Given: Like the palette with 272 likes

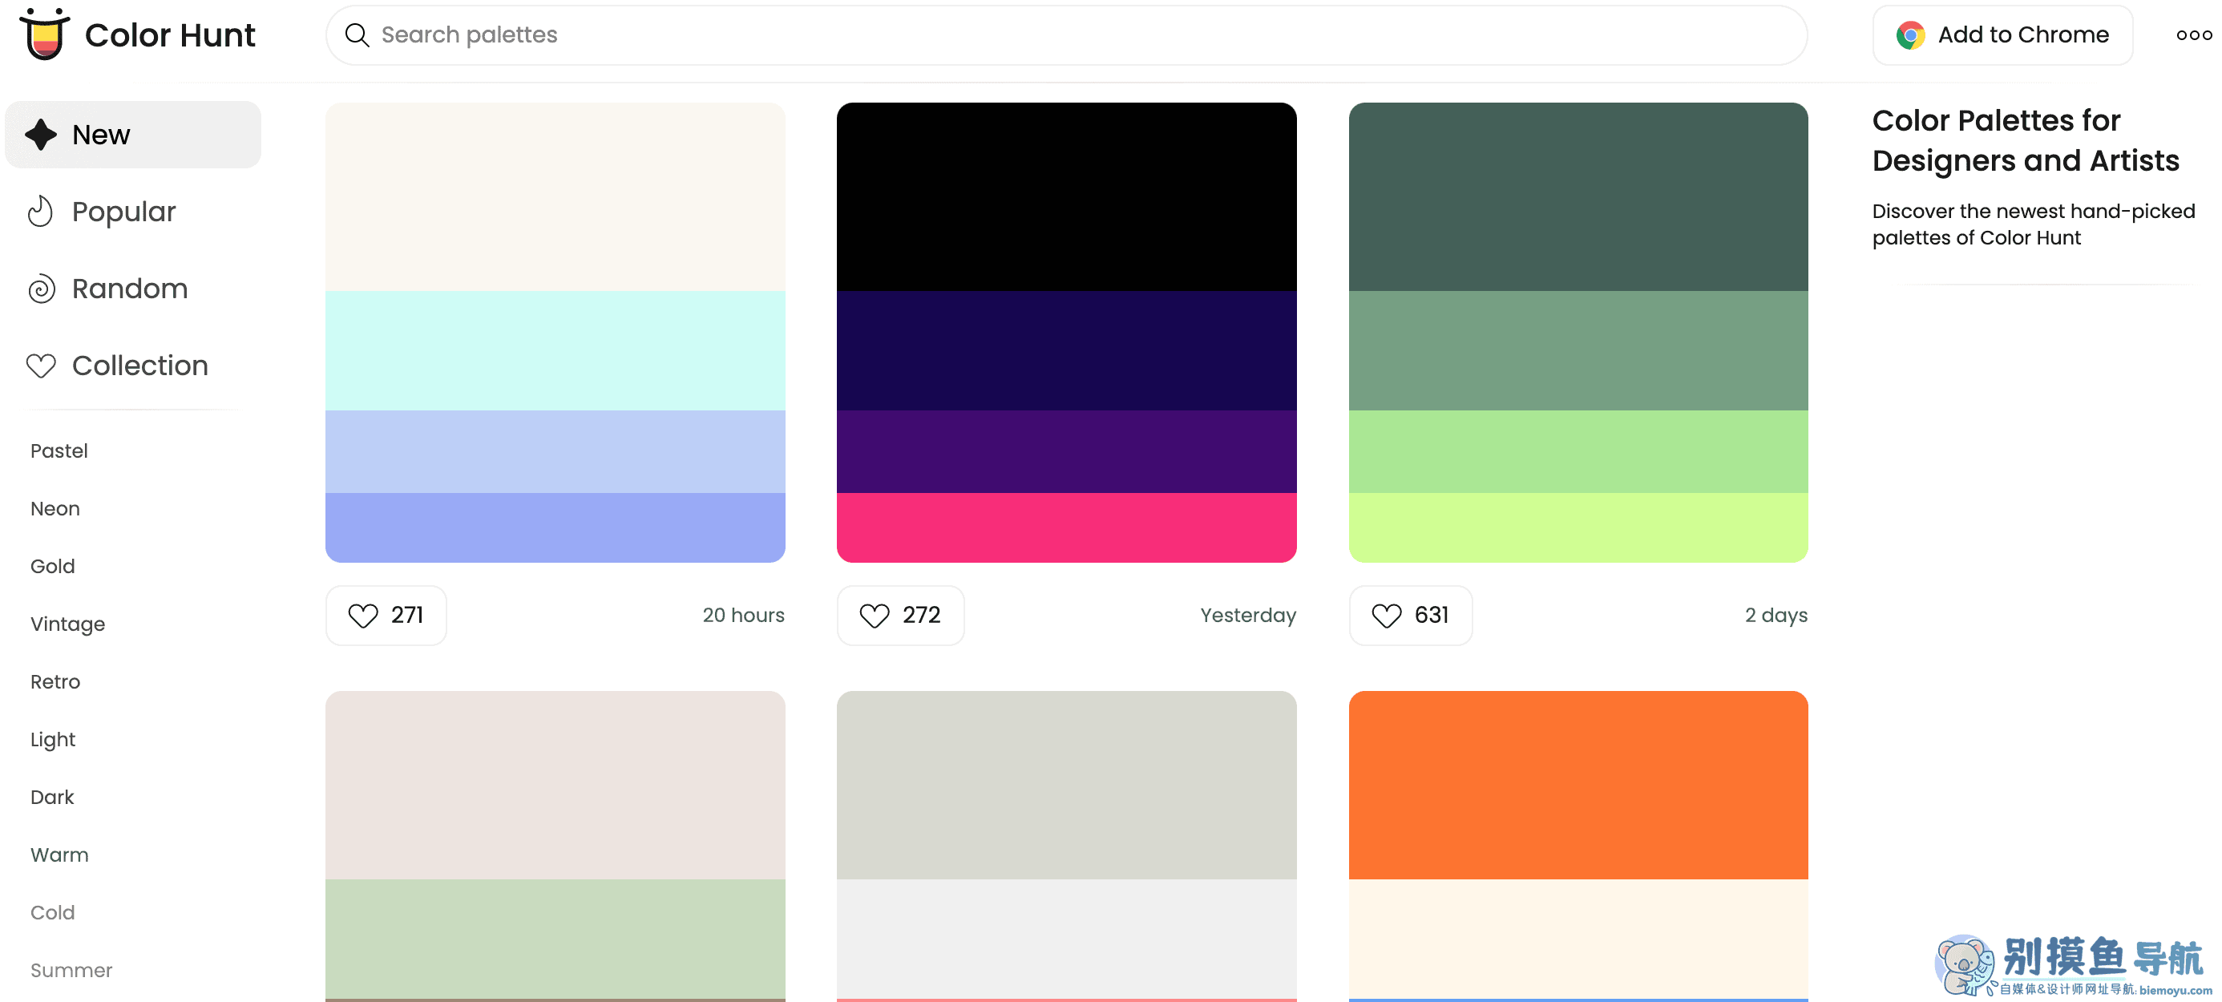Looking at the screenshot, I should (899, 615).
